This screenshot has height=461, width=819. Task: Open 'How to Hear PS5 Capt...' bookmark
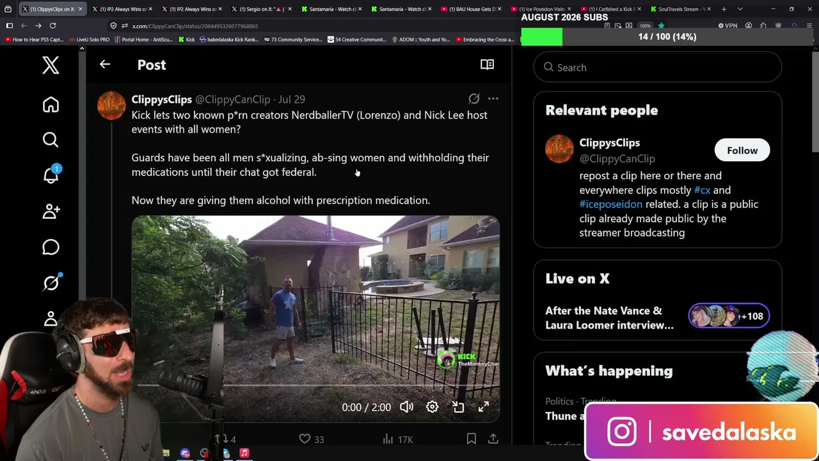(34, 40)
